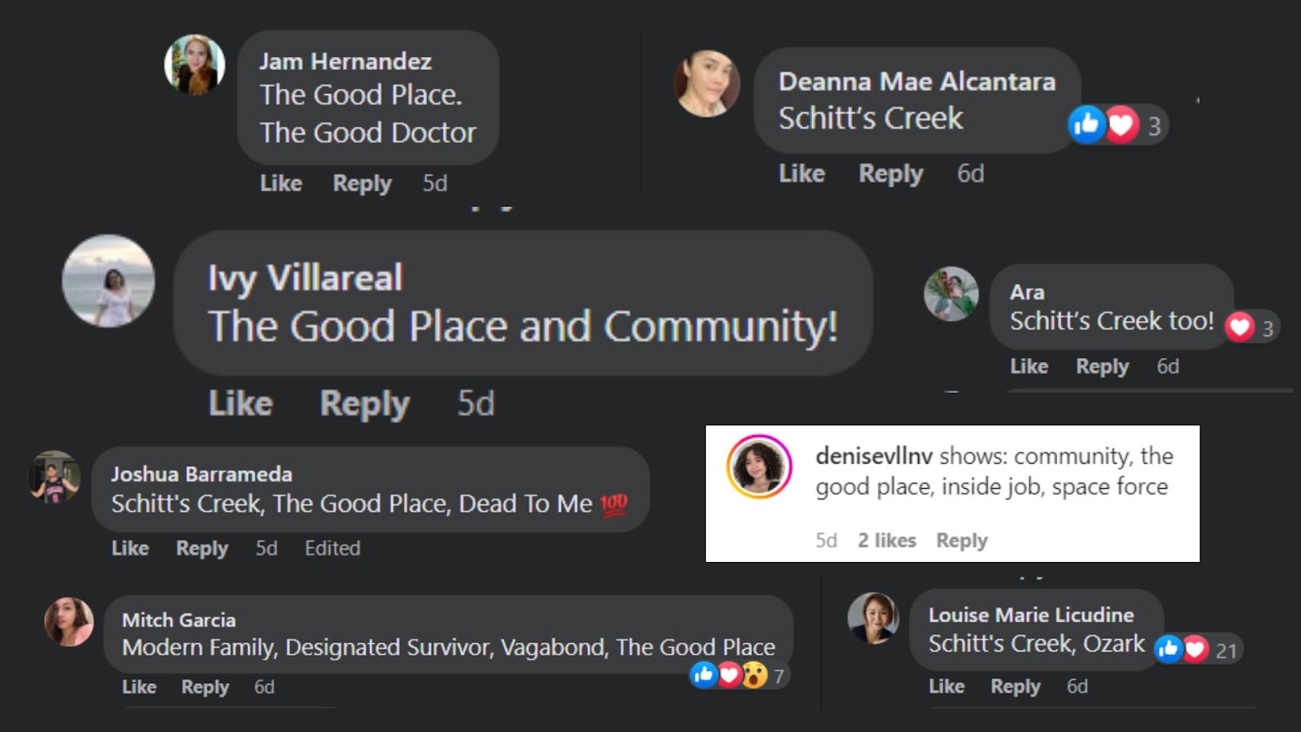Like Ivy Villareal's comment
Viewport: 1301px width, 732px height.
click(x=241, y=403)
